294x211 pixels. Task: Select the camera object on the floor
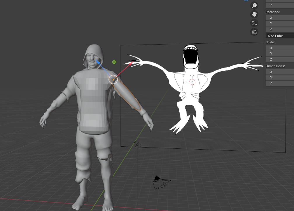click(x=161, y=183)
